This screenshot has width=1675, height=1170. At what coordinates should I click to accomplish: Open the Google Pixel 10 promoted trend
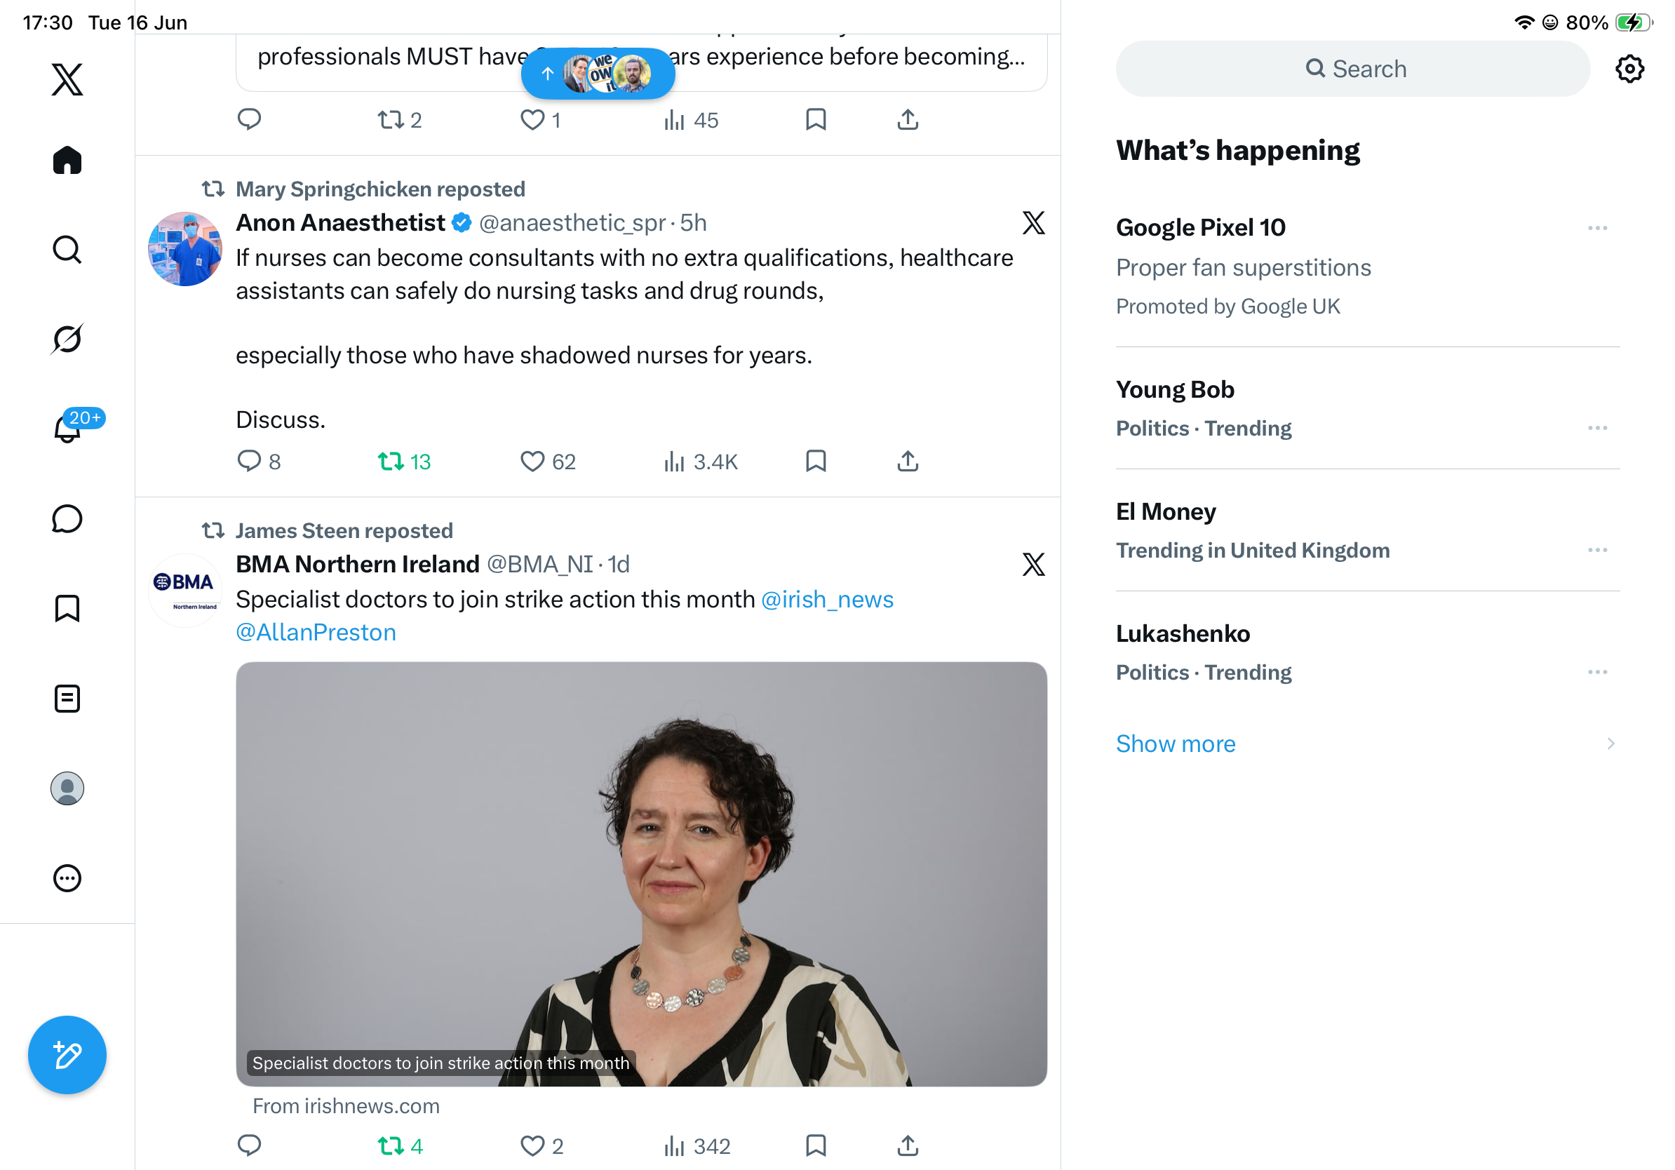(x=1367, y=267)
